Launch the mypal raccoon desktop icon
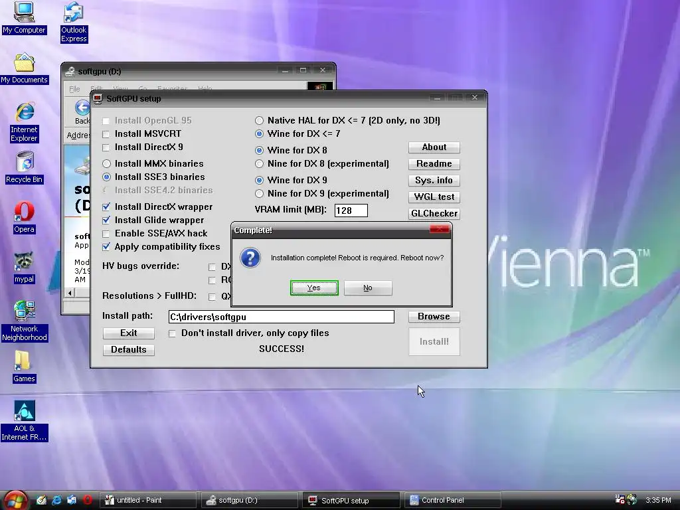680x510 pixels. pyautogui.click(x=24, y=267)
